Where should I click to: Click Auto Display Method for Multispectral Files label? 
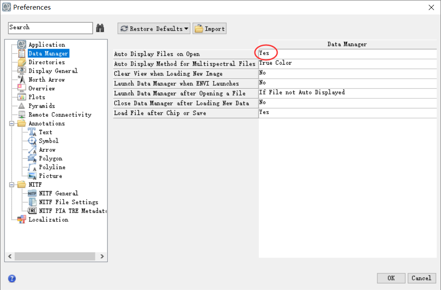tap(184, 64)
